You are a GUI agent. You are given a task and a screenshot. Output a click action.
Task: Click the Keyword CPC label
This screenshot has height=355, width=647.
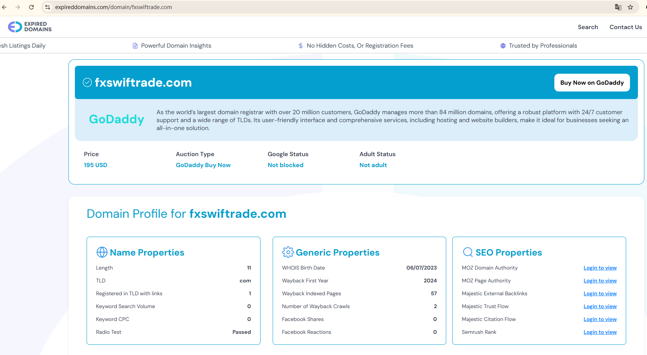(x=113, y=319)
